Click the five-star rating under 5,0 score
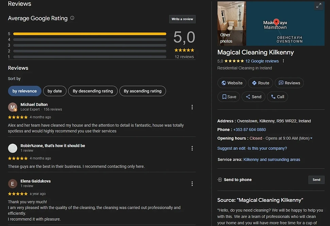This screenshot has width=330, height=226. coord(184,50)
